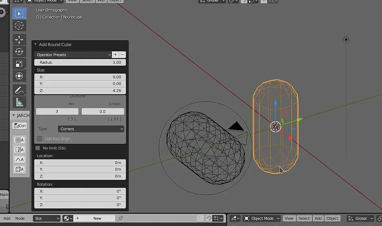Open the material browse sphere dropdown
382x226 pixels.
(68, 218)
